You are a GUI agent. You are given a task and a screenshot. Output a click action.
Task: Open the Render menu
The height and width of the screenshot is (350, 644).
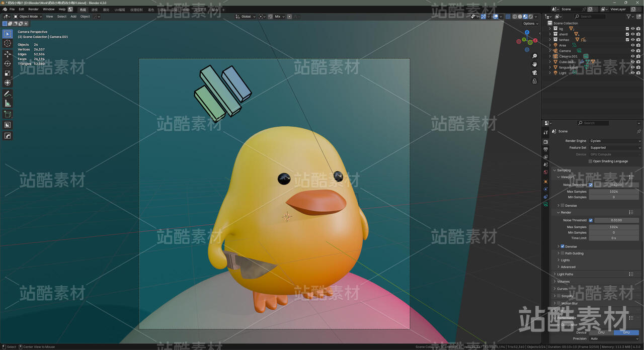pyautogui.click(x=33, y=9)
